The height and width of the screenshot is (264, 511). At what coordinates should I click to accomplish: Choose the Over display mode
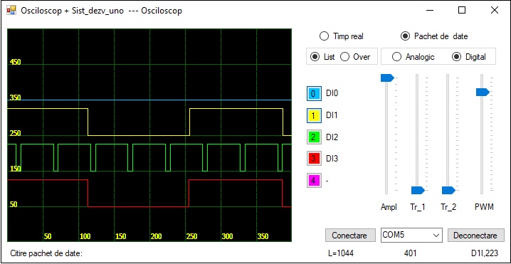click(355, 57)
